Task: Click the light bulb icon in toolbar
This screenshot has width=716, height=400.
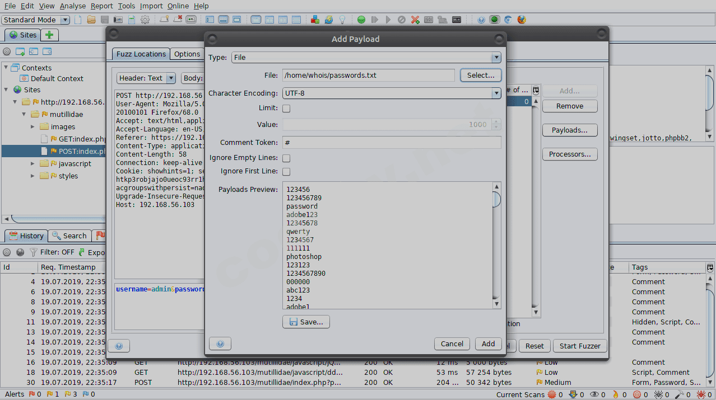Action: [x=342, y=20]
